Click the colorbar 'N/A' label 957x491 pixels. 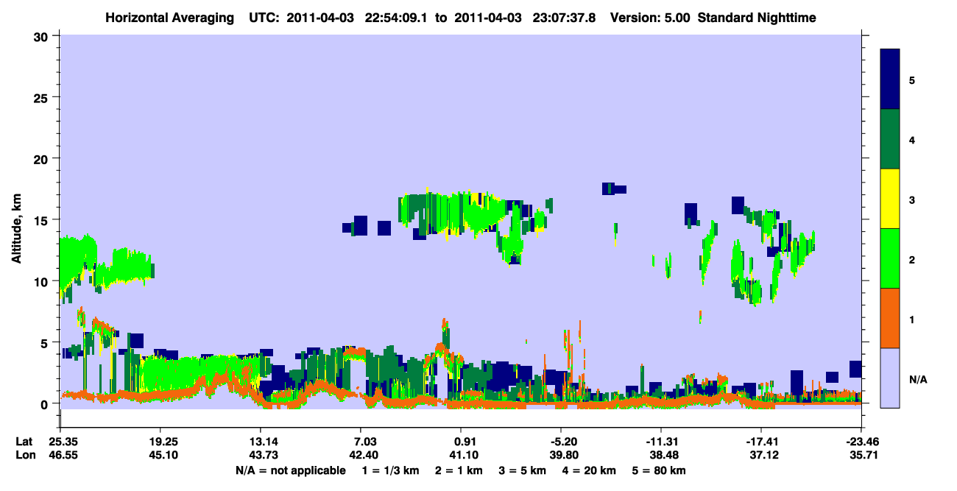(x=917, y=379)
